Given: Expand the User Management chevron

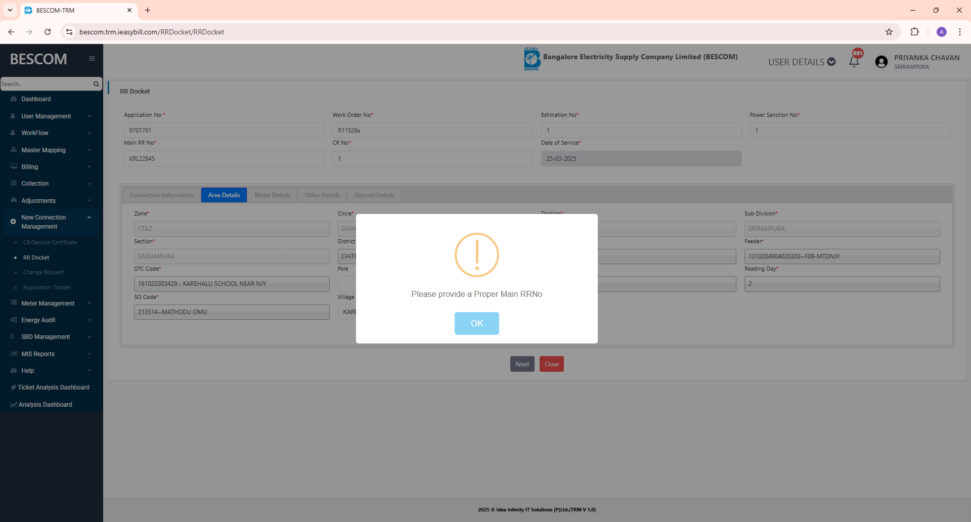Looking at the screenshot, I should (x=90, y=116).
